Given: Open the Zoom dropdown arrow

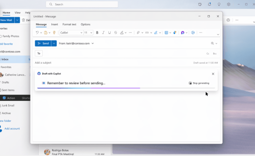Looking at the screenshot, I should [216, 43].
